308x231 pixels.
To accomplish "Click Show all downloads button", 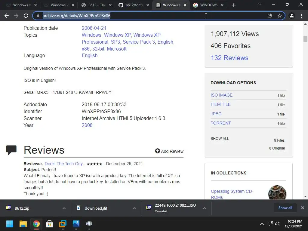I will [x=285, y=208].
